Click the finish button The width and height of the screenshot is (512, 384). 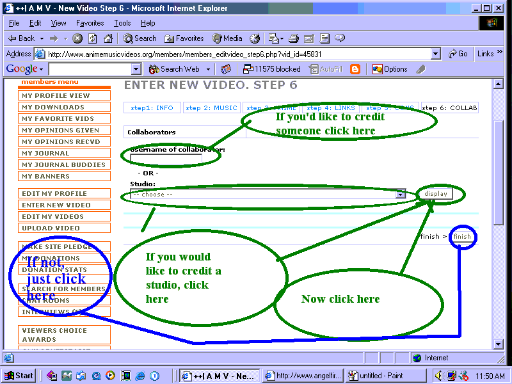click(462, 236)
